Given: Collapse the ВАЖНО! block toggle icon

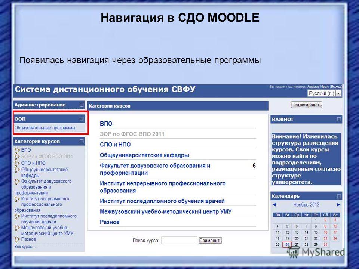Looking at the screenshot, I should point(339,119).
